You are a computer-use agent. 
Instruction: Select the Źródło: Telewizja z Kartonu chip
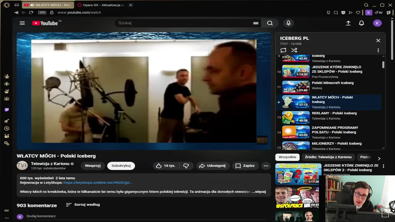[328, 157]
